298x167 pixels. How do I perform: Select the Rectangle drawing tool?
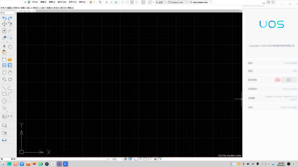[4, 94]
